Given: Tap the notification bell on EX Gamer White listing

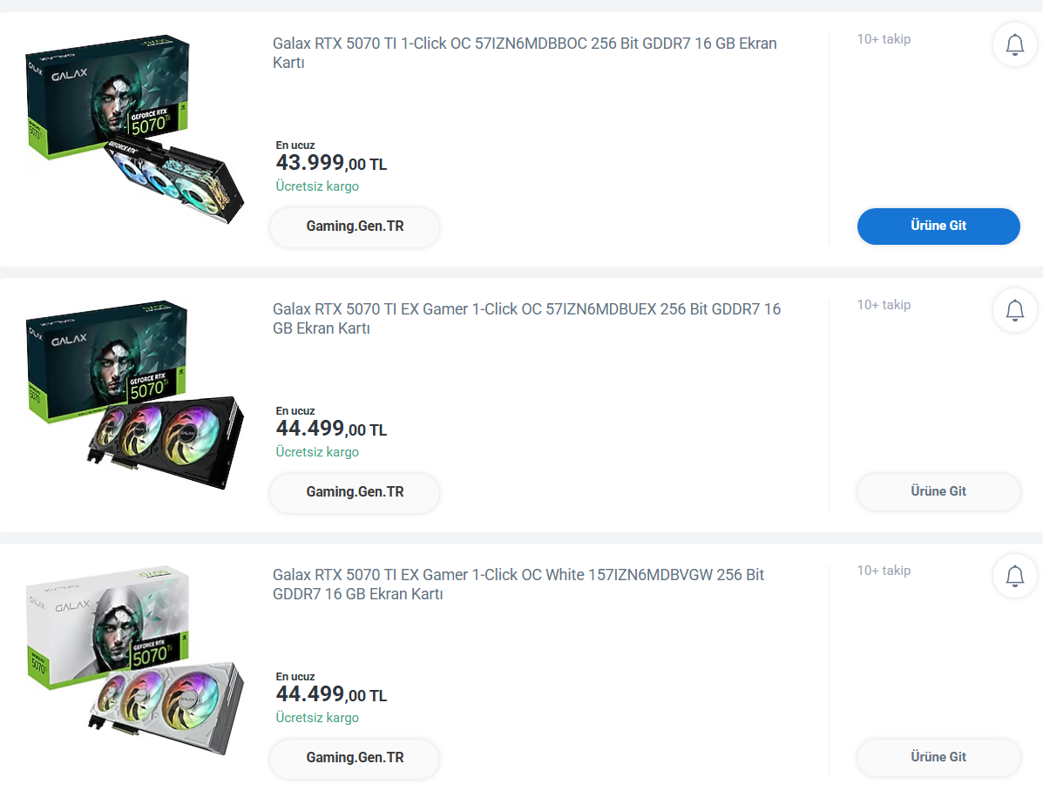Looking at the screenshot, I should pyautogui.click(x=1014, y=576).
